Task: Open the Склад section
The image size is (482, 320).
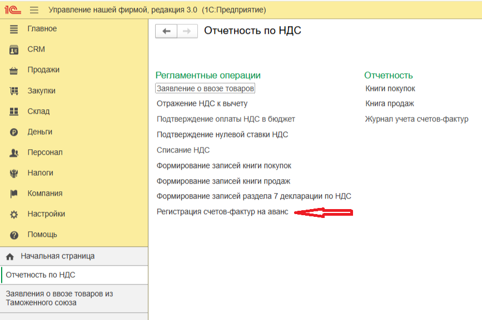Action: click(x=38, y=111)
